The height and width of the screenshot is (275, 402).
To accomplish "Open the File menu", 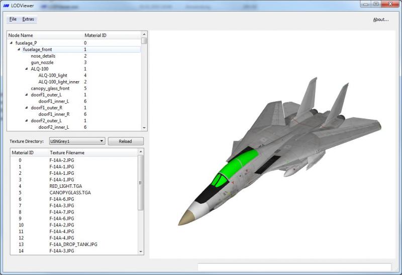I will (x=13, y=19).
